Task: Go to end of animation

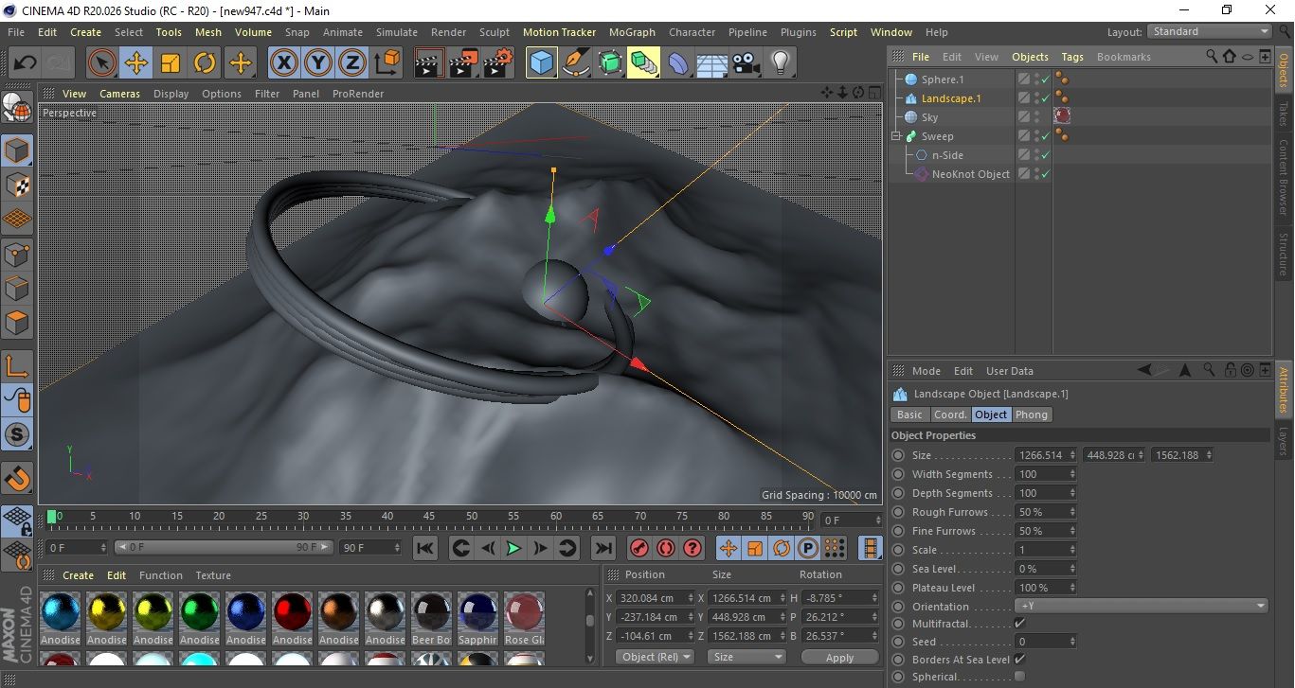Action: point(603,548)
